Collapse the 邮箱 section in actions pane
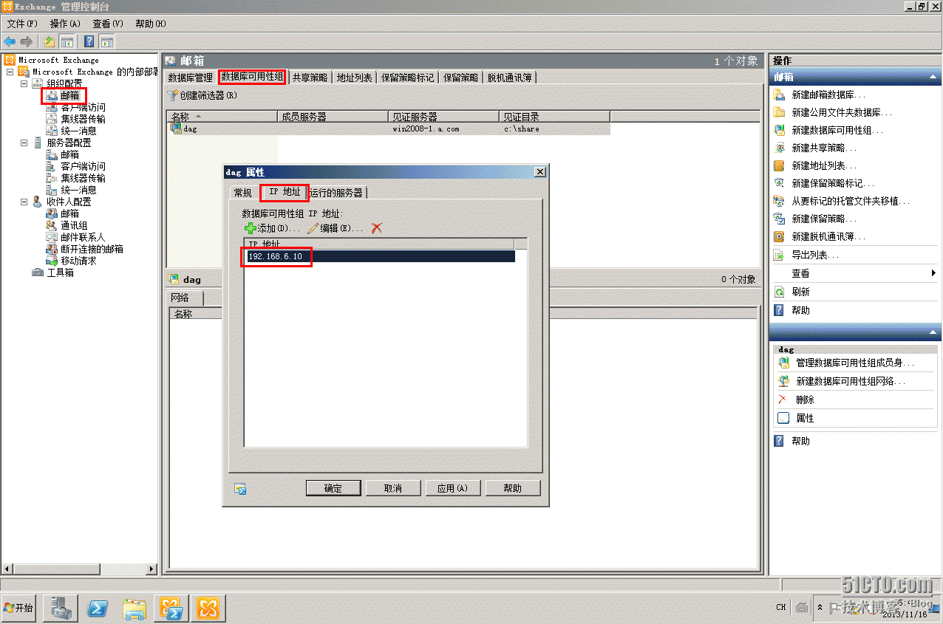The image size is (943, 624). pos(933,77)
